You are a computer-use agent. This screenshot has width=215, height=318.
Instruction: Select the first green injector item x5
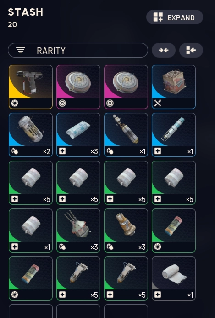pyautogui.click(x=78, y=278)
